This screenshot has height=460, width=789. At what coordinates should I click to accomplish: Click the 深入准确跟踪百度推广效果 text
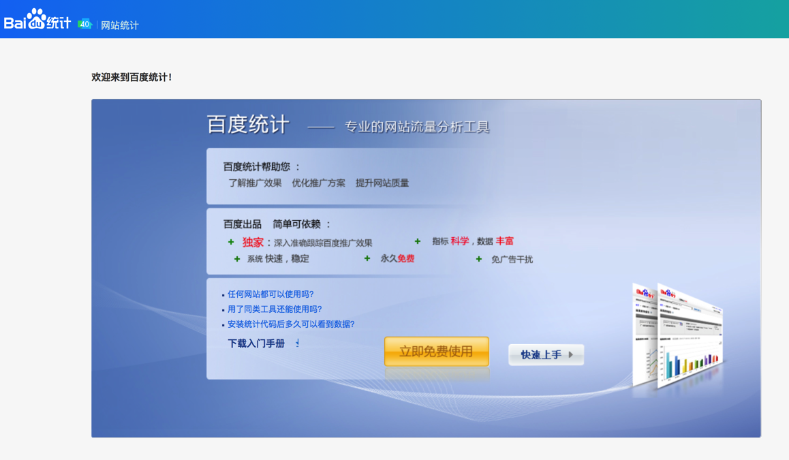point(322,243)
